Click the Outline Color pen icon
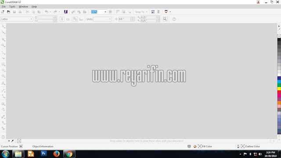Screen dimensions: 281x158 (x=238, y=146)
